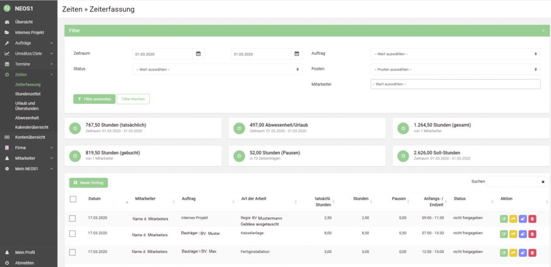
Task: Open the calendar picker for start date 01.03.2020
Action: (198, 54)
